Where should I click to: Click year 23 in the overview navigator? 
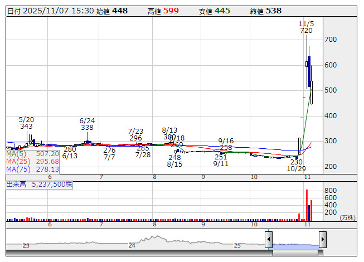(26, 245)
